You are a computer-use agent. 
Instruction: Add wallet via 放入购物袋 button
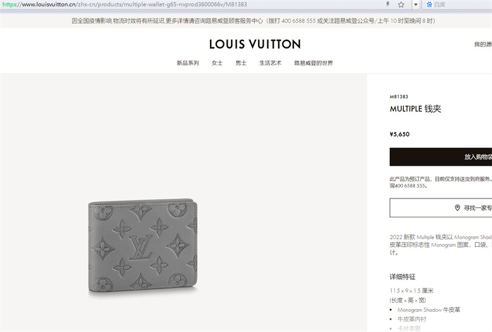tap(441, 157)
